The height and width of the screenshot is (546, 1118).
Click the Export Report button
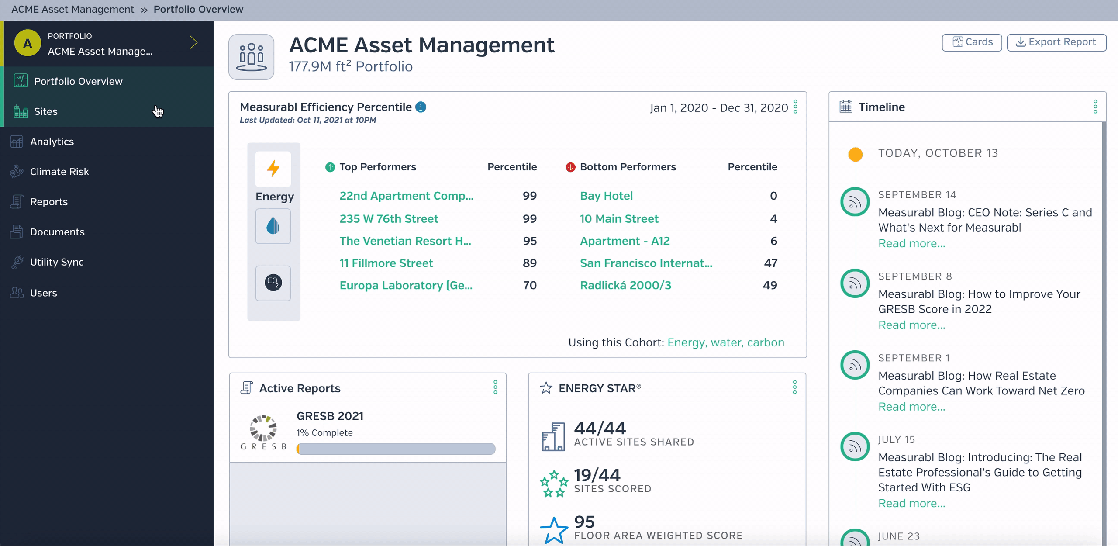tap(1056, 42)
